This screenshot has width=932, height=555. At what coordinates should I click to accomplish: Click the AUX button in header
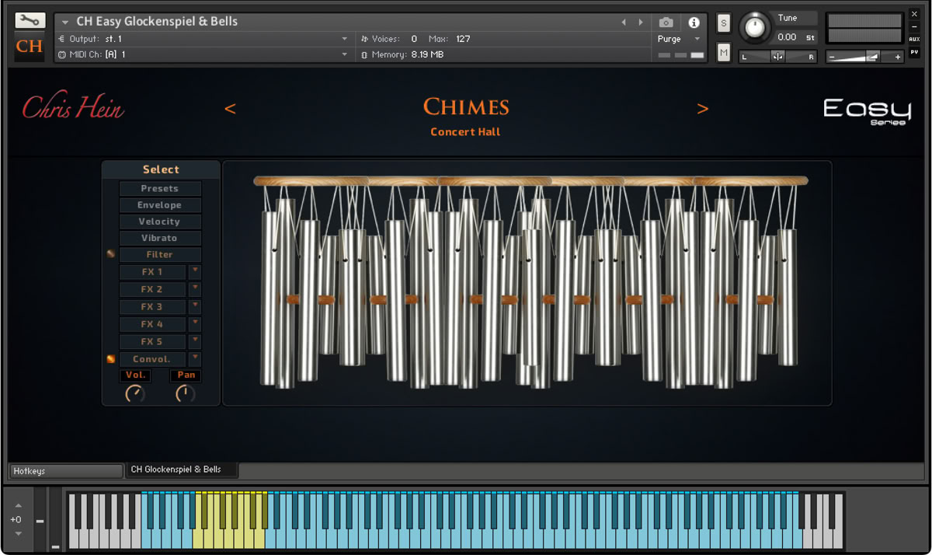[914, 39]
